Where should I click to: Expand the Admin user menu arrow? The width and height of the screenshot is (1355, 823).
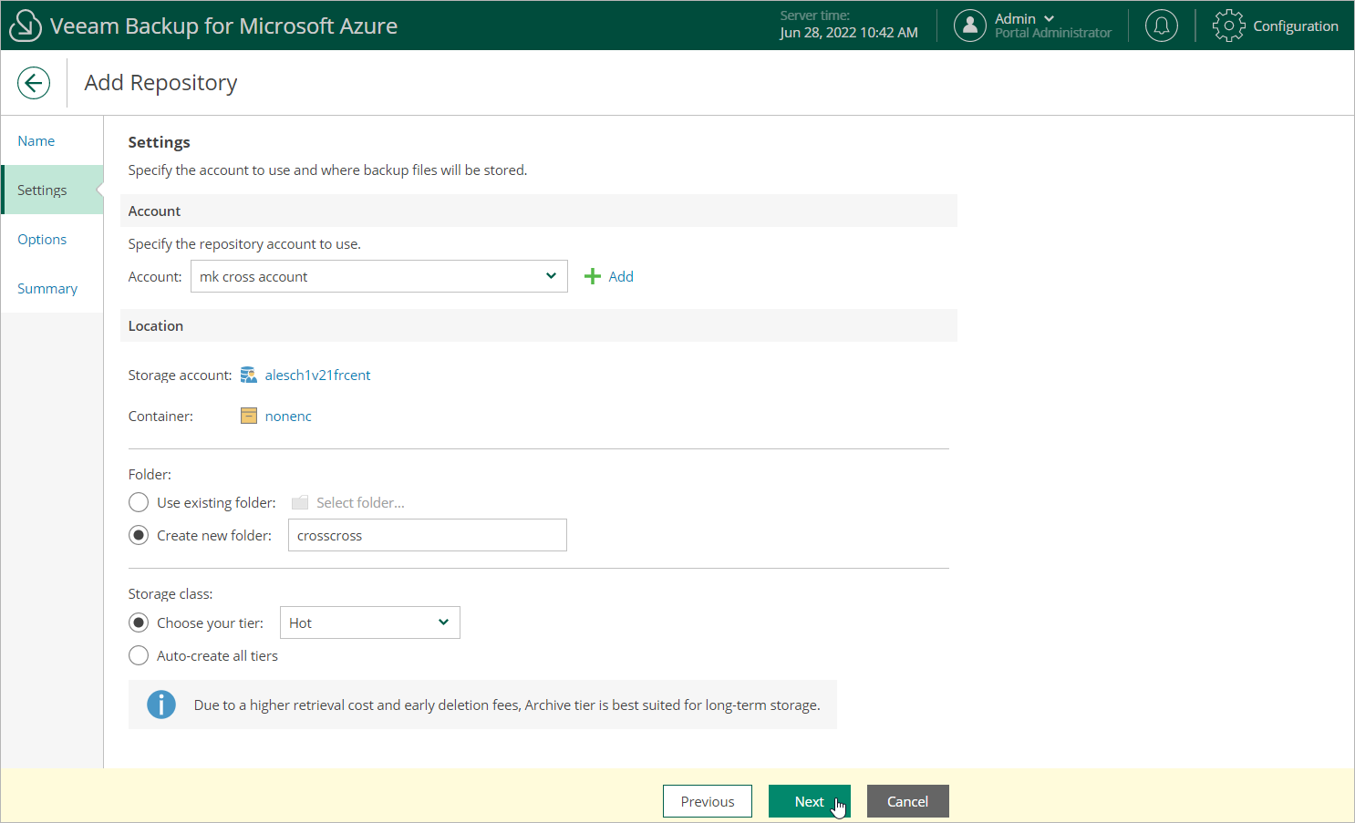pyautogui.click(x=1049, y=18)
